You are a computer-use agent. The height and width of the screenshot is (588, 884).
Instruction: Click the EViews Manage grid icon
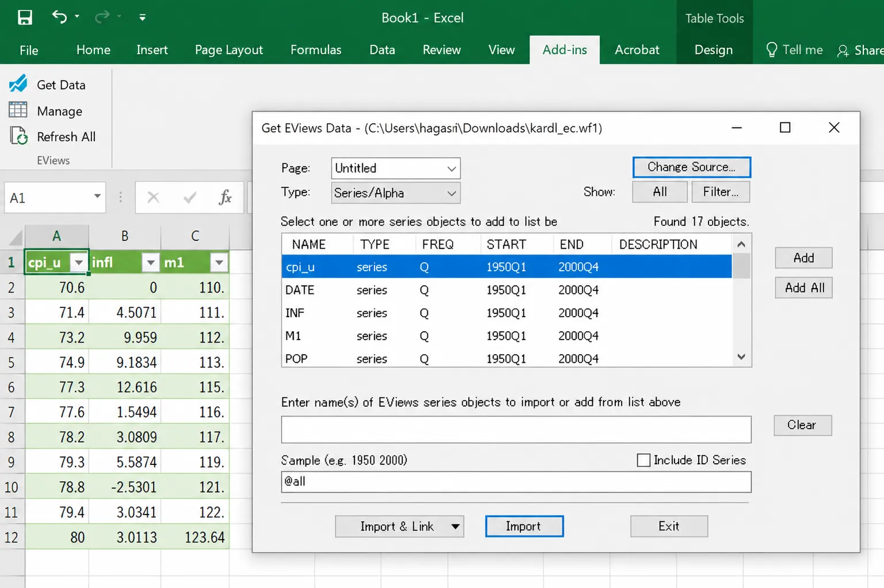coord(18,110)
